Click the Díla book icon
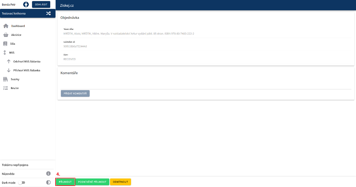356x187 pixels. 5,44
